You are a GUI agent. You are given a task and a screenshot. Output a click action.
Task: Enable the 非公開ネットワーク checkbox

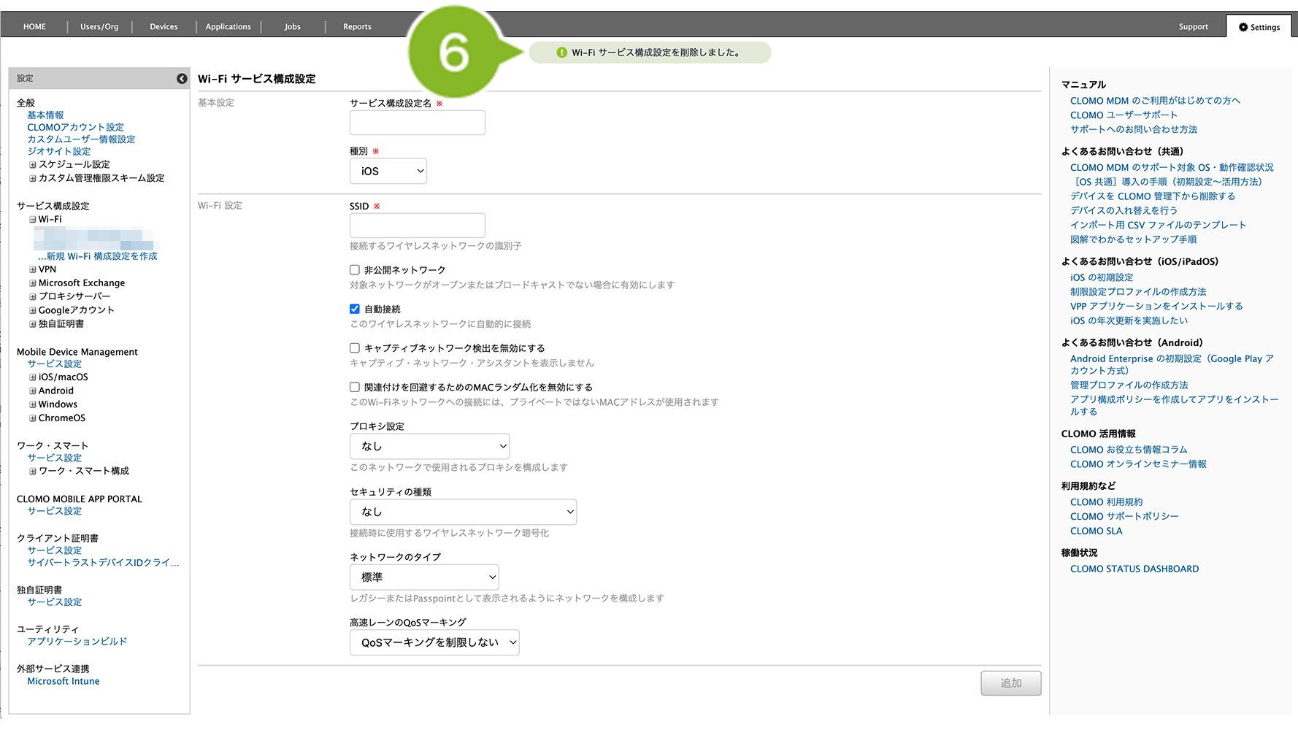click(355, 270)
